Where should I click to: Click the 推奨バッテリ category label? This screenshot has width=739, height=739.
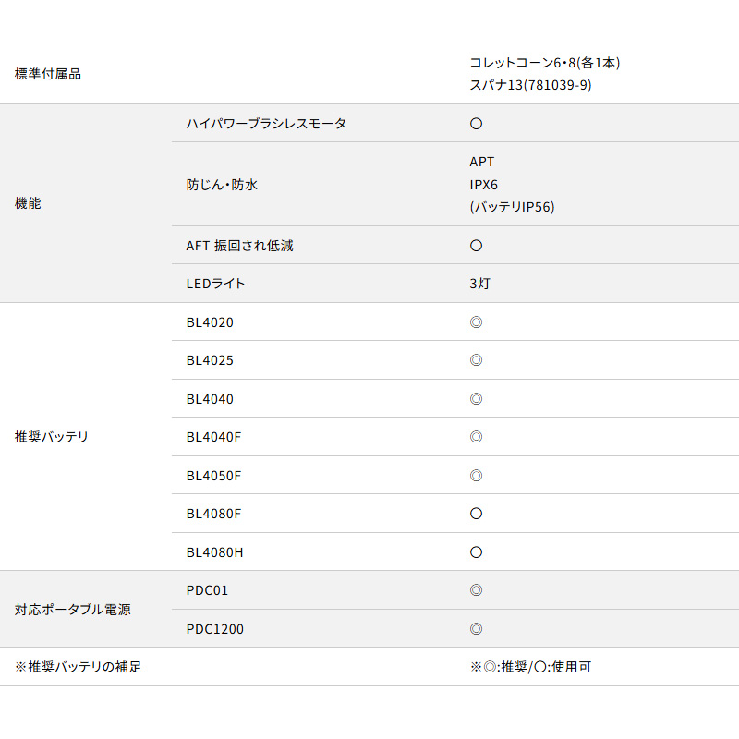click(x=52, y=436)
